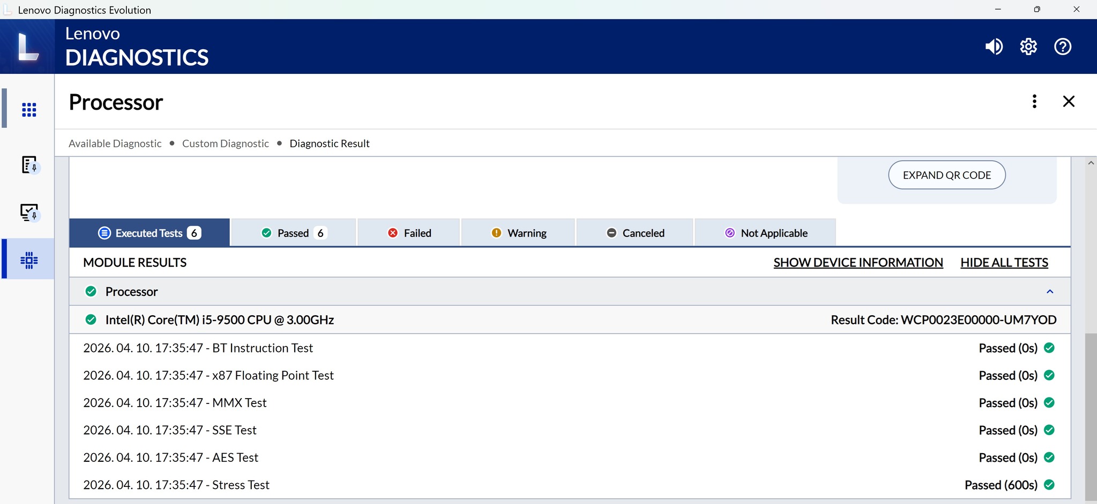Click the pass icon for BT Instruction Test

[x=1049, y=348]
